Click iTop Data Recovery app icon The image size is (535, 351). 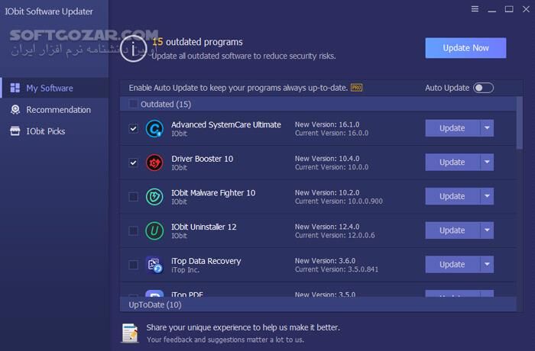coord(154,265)
